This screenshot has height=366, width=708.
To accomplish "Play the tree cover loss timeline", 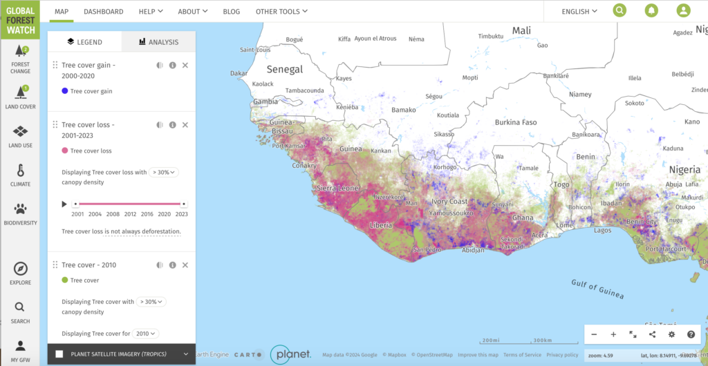I will pyautogui.click(x=64, y=204).
